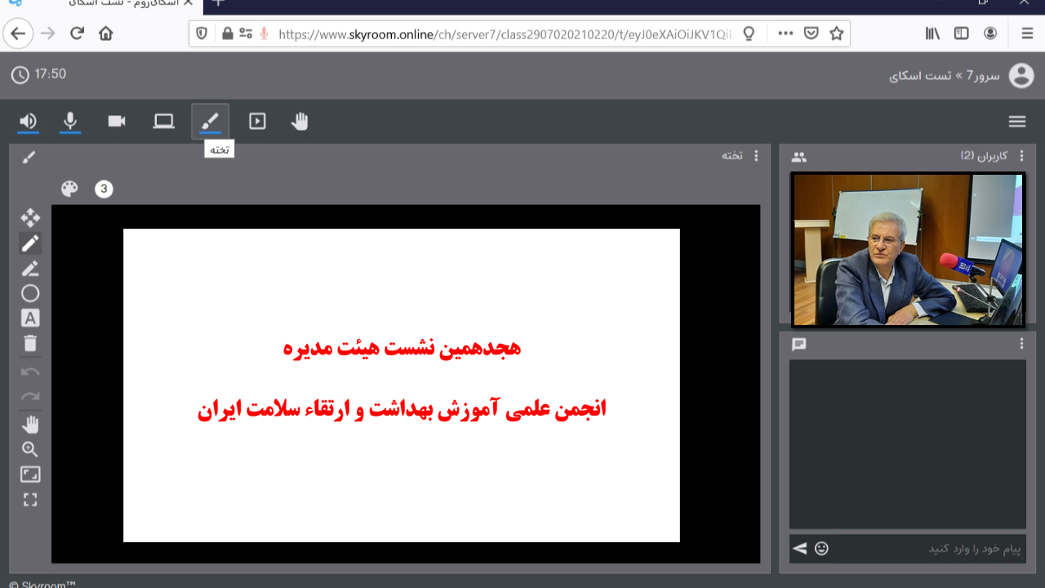The image size is (1045, 588).
Task: Toggle the speaker audio icon
Action: (x=29, y=122)
